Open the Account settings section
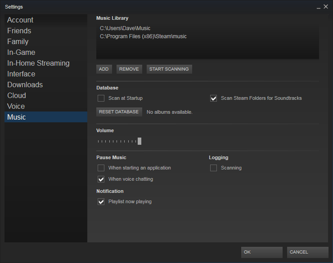Image resolution: width=333 pixels, height=263 pixels. [x=20, y=20]
